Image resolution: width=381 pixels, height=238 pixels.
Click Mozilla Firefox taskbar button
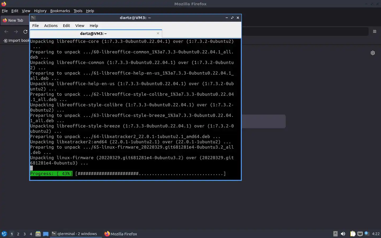(x=121, y=234)
